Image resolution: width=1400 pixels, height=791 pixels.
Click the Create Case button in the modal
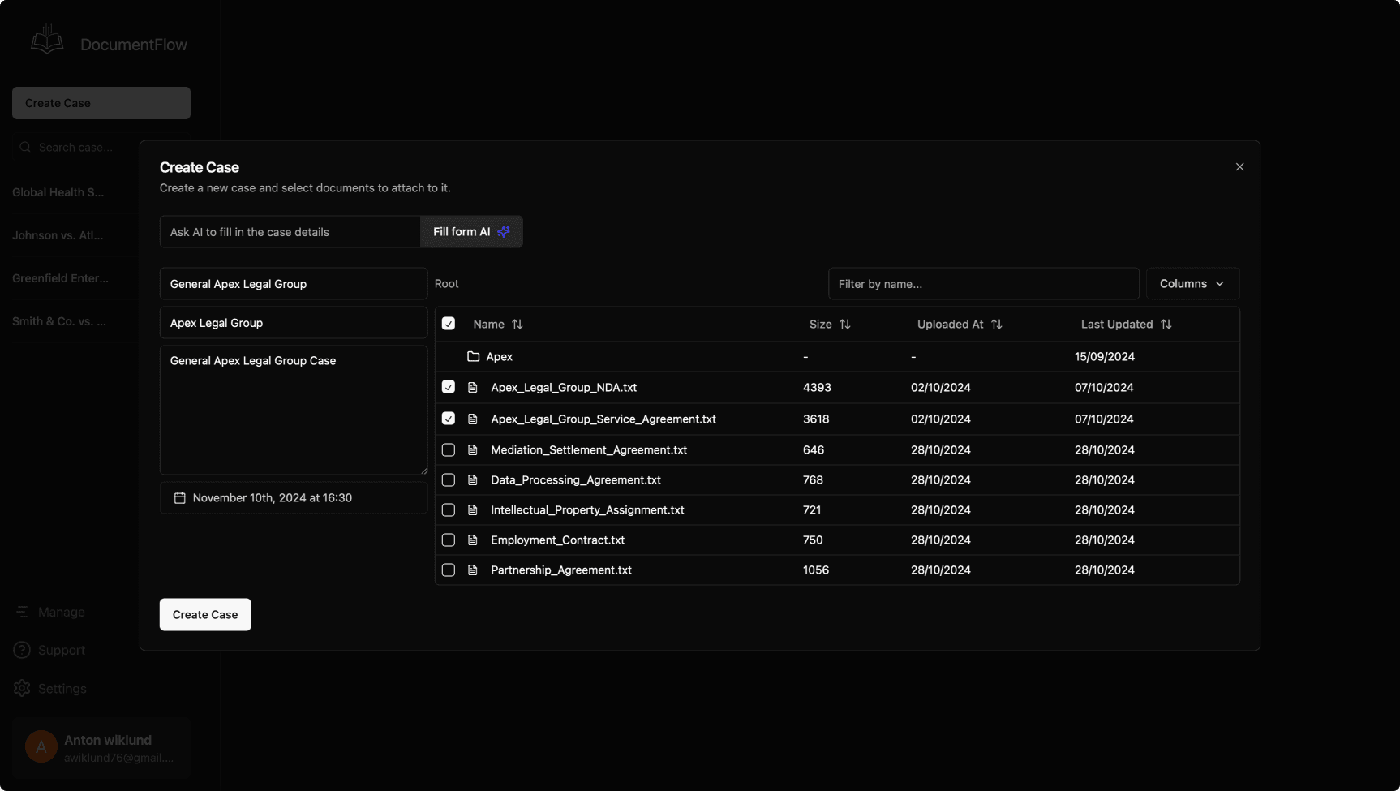pos(204,614)
